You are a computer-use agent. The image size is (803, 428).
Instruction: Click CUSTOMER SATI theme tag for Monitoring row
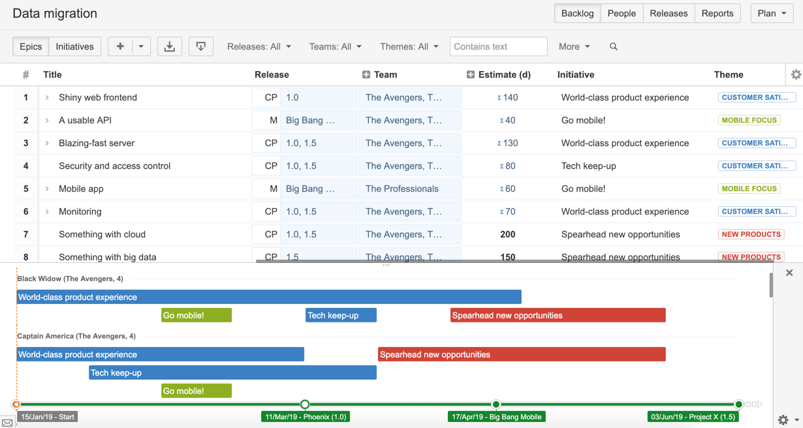click(x=757, y=211)
